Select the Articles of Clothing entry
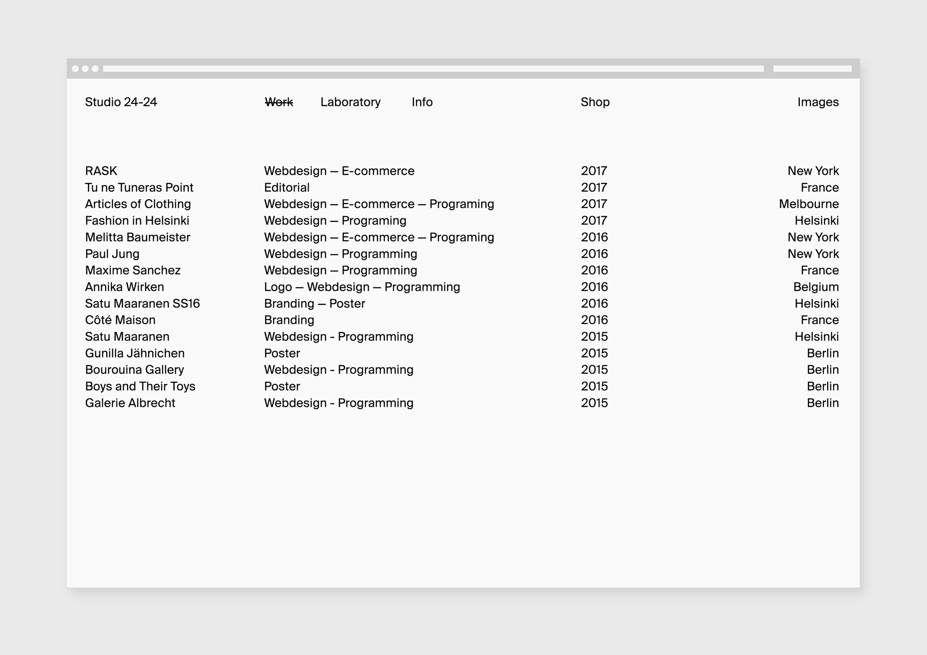This screenshot has width=927, height=655. tap(138, 204)
